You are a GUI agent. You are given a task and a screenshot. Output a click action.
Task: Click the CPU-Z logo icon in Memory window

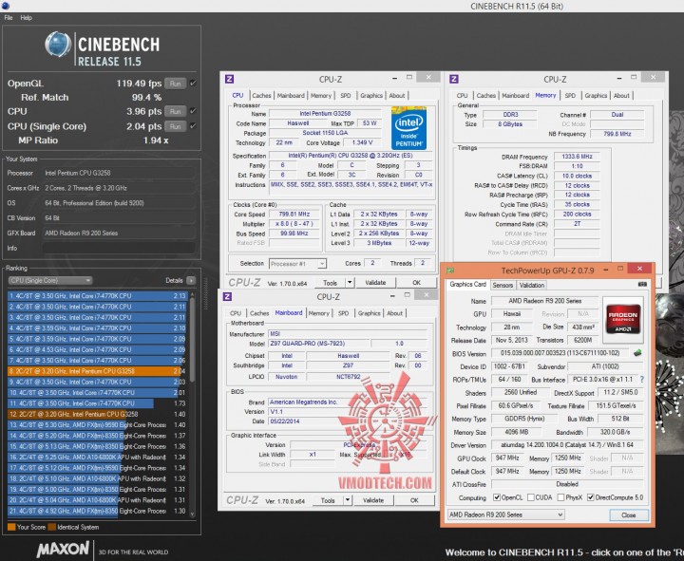(454, 79)
